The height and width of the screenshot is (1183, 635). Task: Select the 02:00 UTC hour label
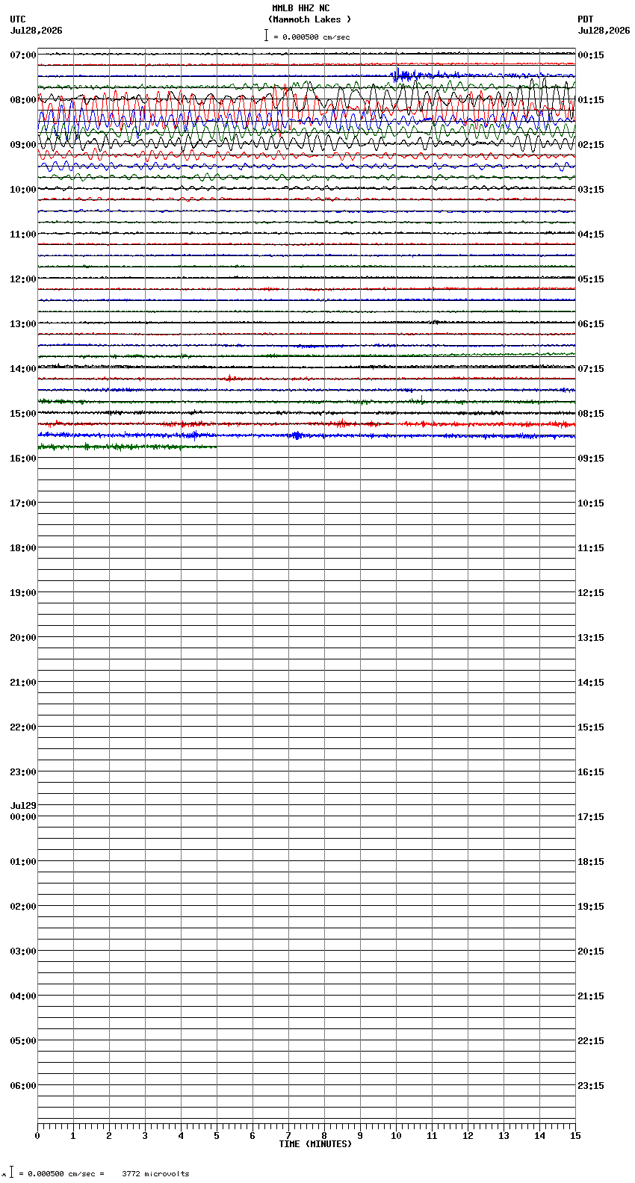point(23,907)
